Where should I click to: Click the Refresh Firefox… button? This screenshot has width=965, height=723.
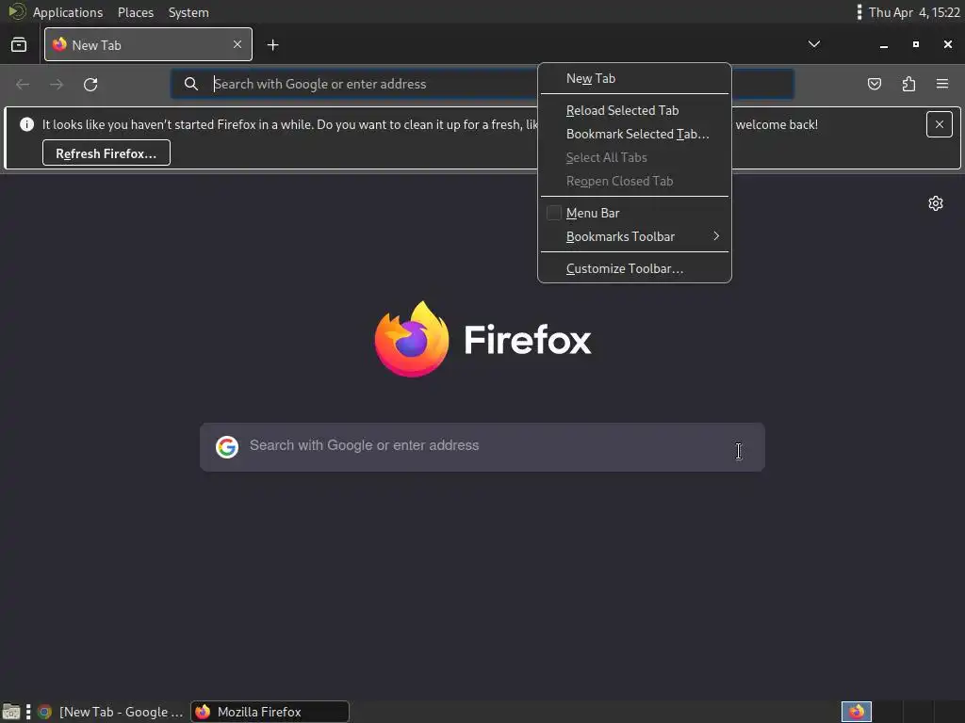[x=106, y=153]
